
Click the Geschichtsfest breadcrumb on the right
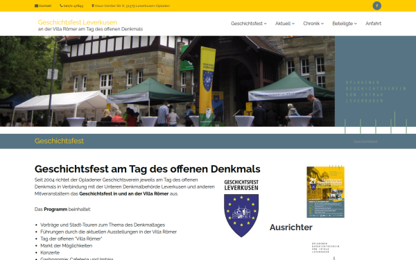365,141
